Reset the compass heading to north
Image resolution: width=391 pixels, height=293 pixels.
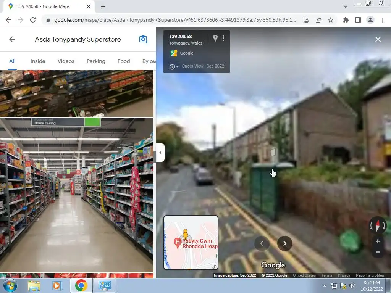[x=378, y=225]
